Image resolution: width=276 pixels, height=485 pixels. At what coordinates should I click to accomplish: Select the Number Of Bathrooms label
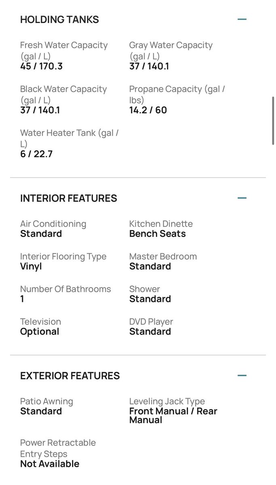click(x=65, y=289)
